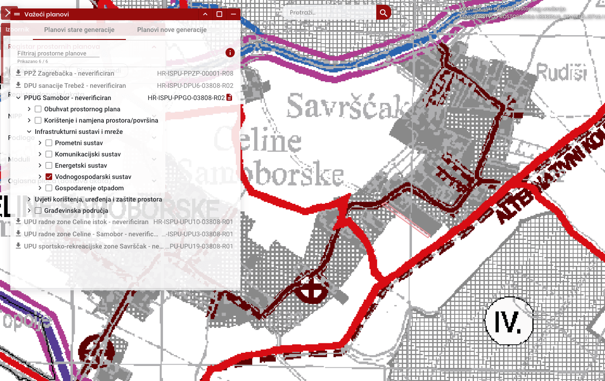The image size is (605, 381).
Task: Click the Filtriraj prostorne planove field
Action: (58, 54)
